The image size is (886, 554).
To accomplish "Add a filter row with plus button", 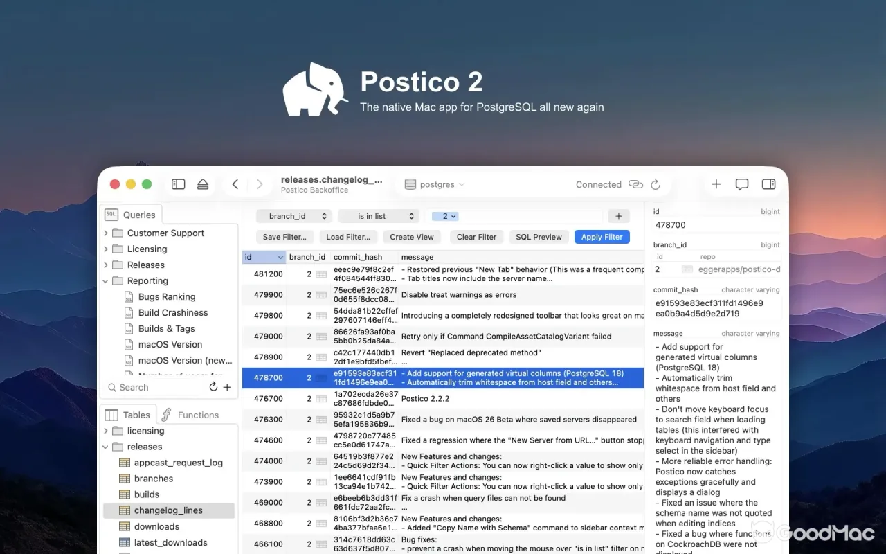I will coord(619,216).
